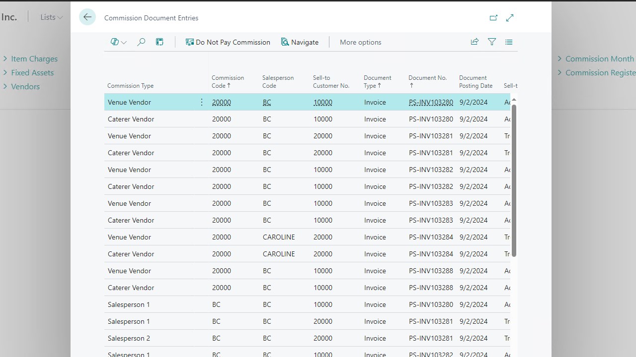Open the list view layout icon
Viewport: 636px width, 357px height.
pyautogui.click(x=509, y=42)
